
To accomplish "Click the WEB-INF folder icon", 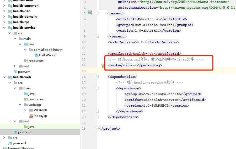I will coord(31,110).
